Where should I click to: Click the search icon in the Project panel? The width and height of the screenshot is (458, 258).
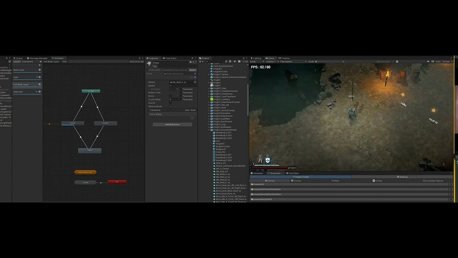[x=207, y=61]
